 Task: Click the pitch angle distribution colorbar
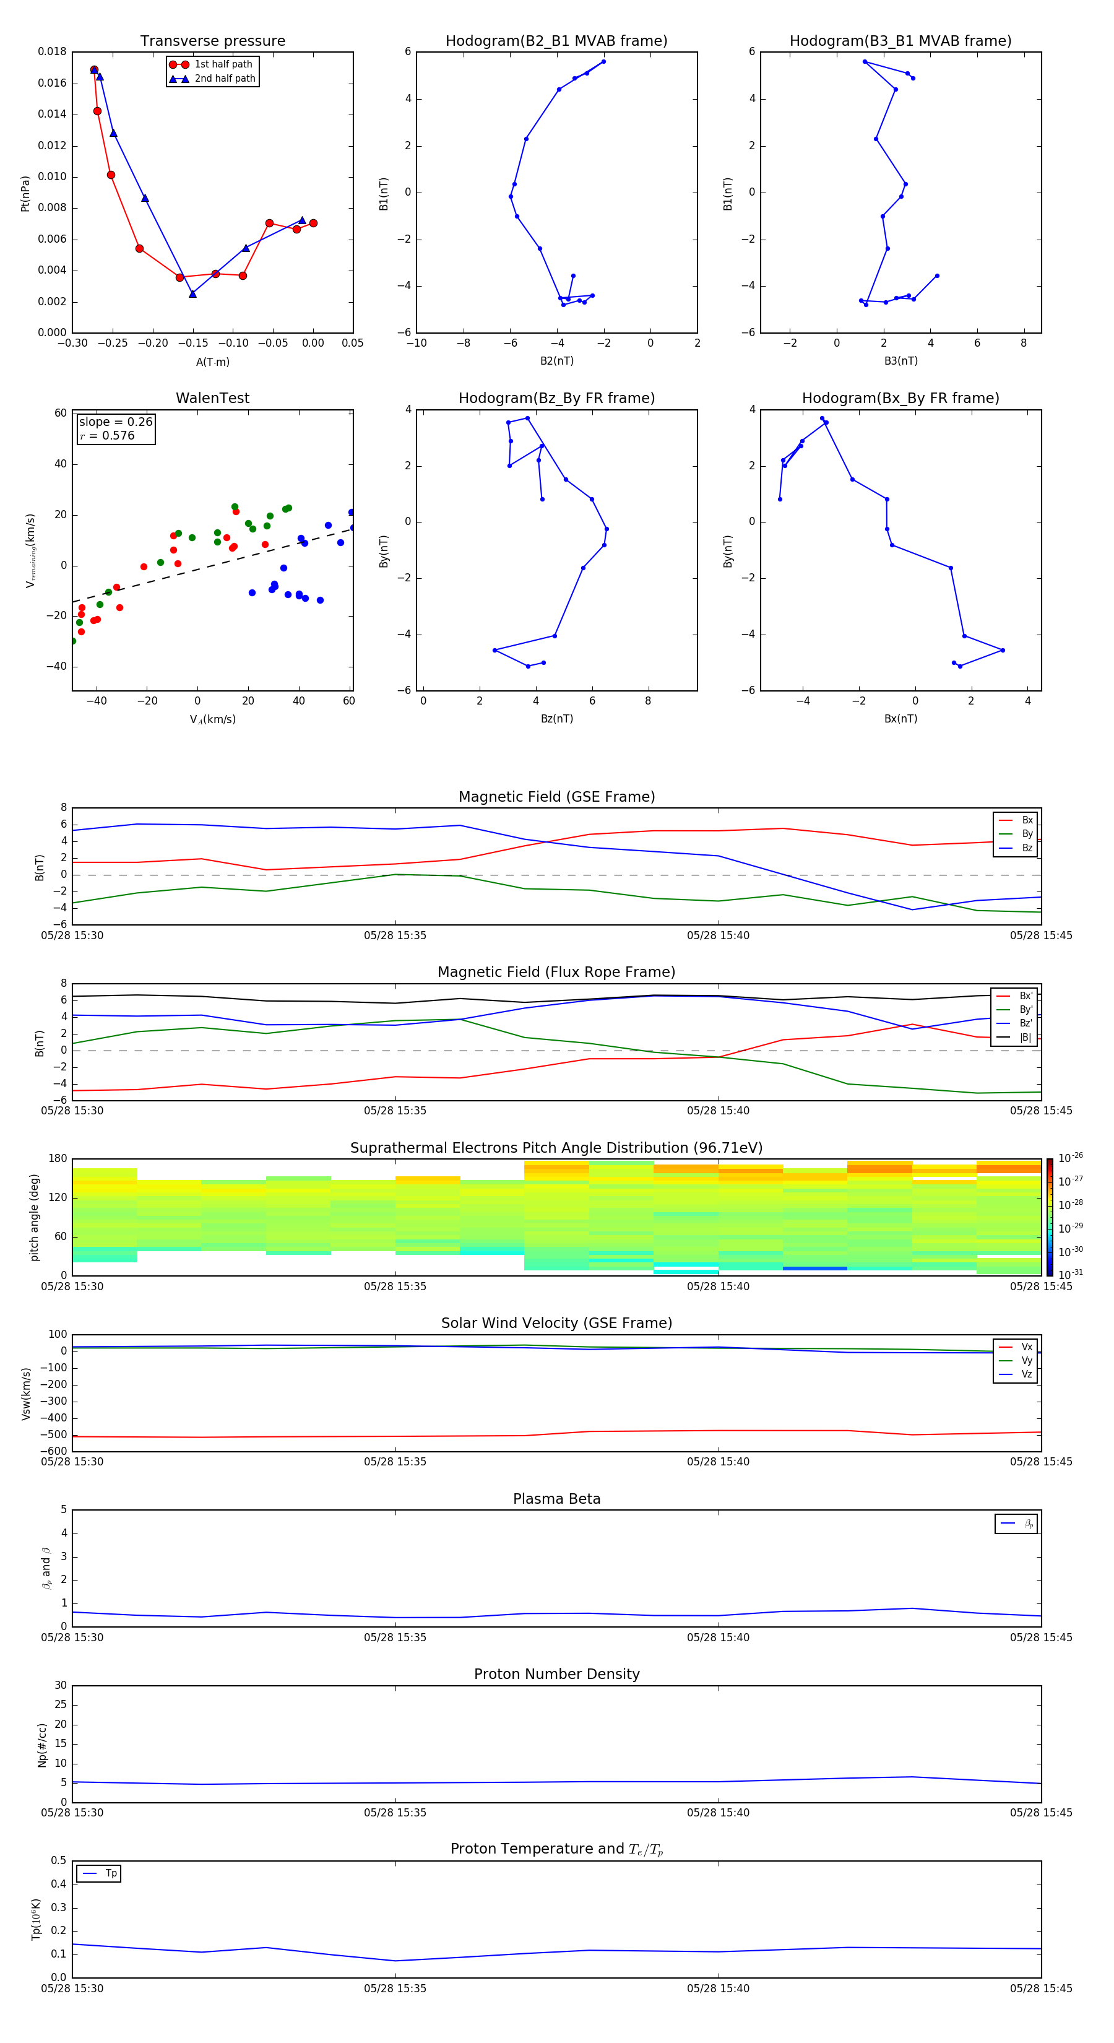[1050, 1217]
